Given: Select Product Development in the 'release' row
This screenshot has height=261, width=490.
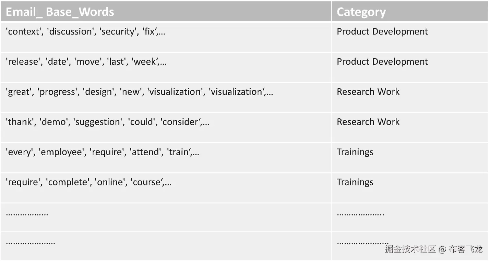Looking at the screenshot, I should tap(382, 62).
